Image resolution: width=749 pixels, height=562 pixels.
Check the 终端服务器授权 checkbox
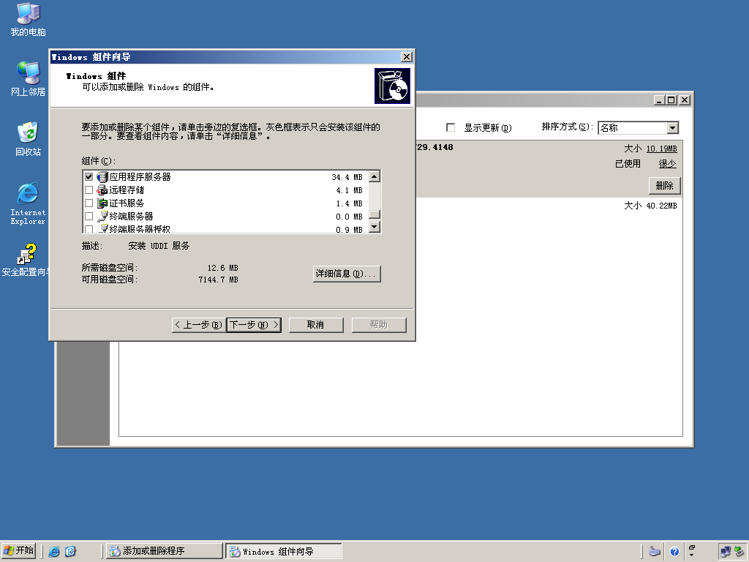click(x=89, y=229)
